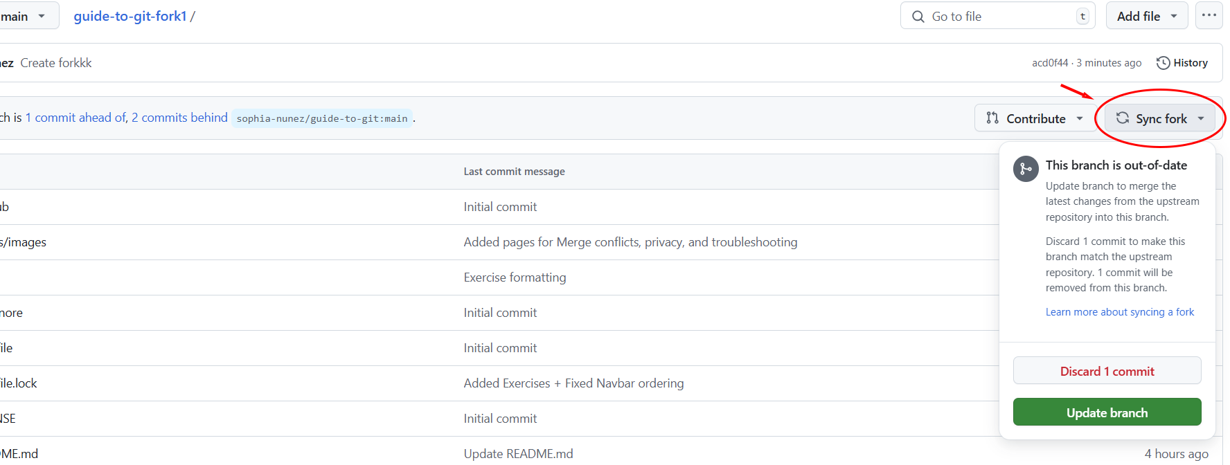1230x465 pixels.
Task: Open the '1 commit ahead of' comparison link
Action: 76,118
